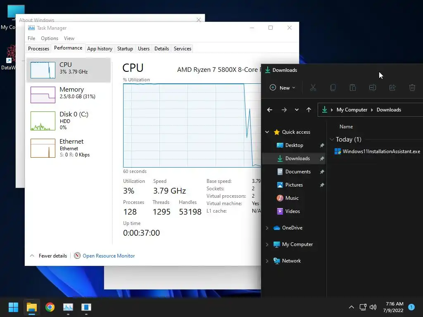
Task: Click volume speaker icon in tray
Action: point(373,307)
